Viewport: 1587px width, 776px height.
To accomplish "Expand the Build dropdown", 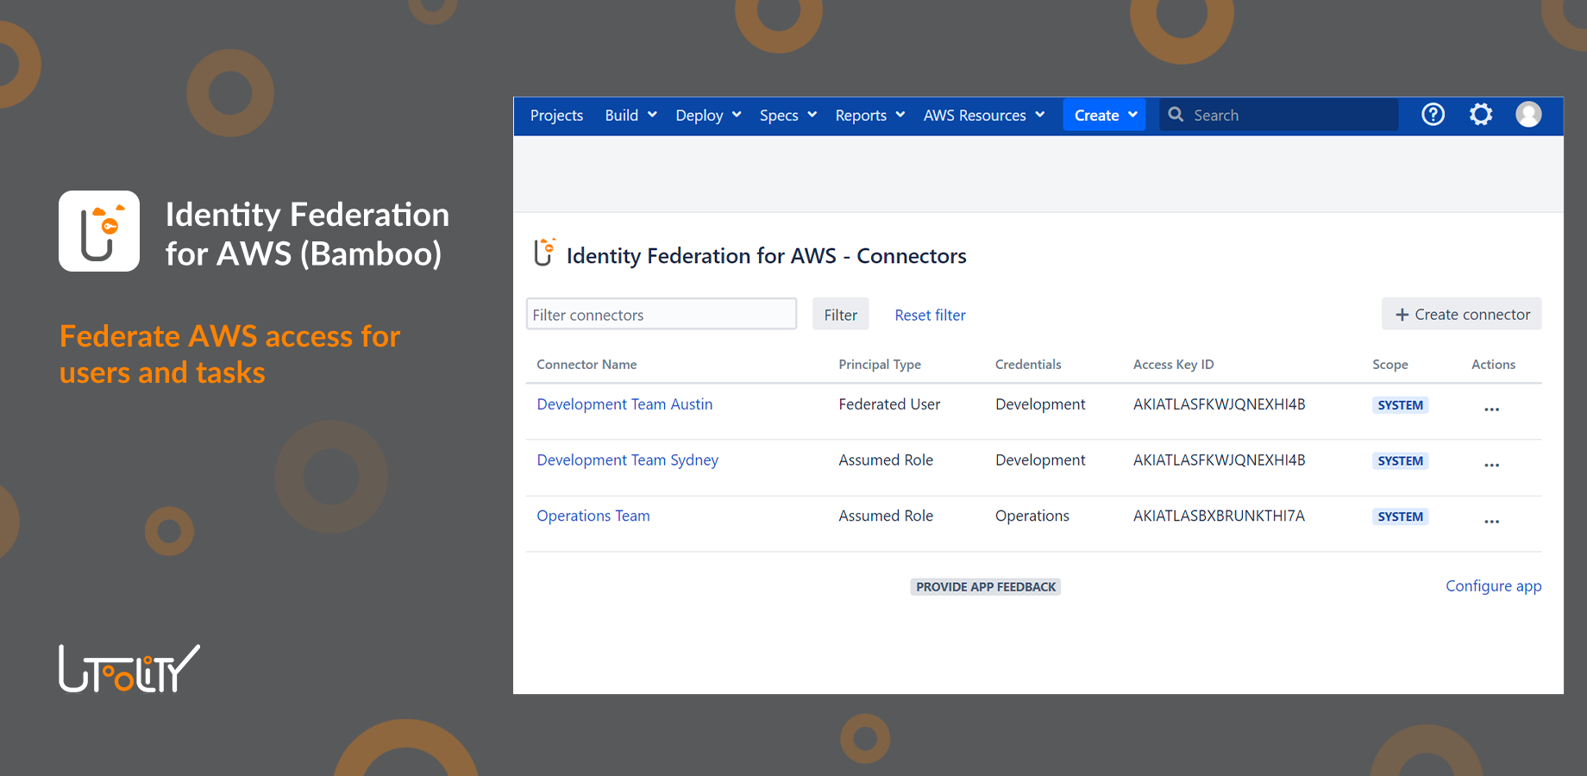I will 629,115.
